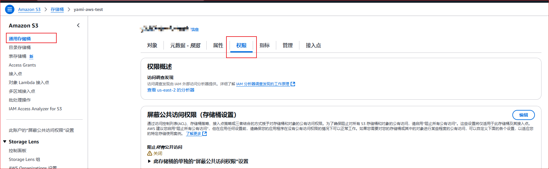Image resolution: width=549 pixels, height=169 pixels.
Task: Navigate to 存储桶 breadcrumb
Action: pos(57,9)
